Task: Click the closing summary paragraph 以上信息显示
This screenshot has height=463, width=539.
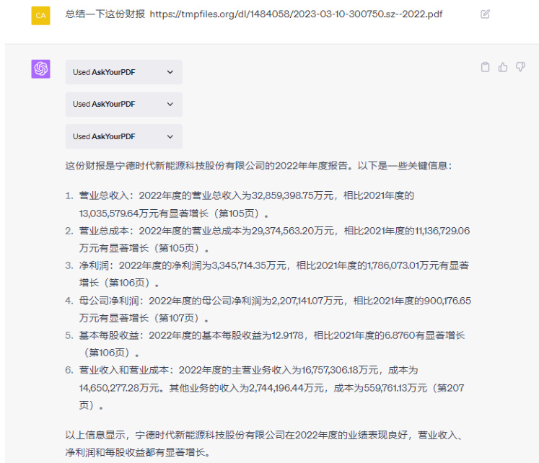Action: (x=267, y=444)
